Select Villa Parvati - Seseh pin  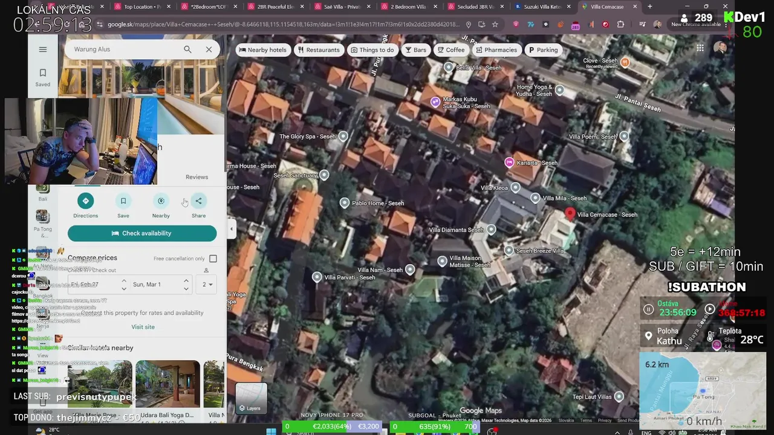coord(317,277)
